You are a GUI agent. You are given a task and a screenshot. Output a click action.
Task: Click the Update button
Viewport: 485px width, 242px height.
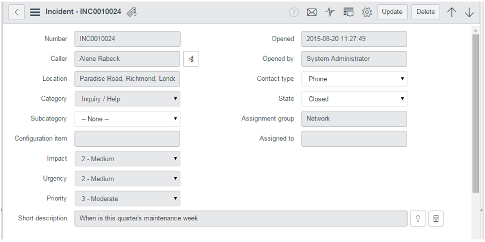[392, 12]
